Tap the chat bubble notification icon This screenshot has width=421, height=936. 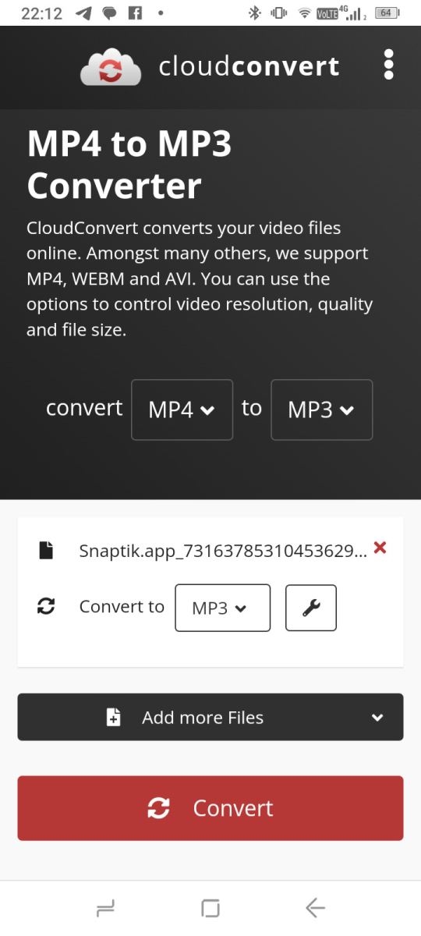109,13
